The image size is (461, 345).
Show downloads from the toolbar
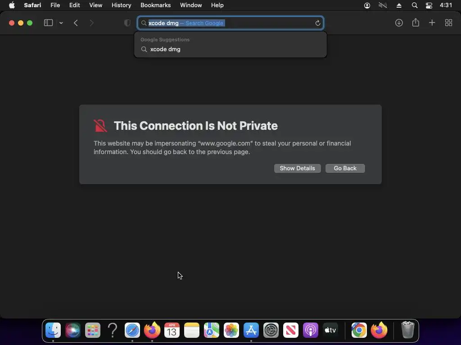point(399,23)
